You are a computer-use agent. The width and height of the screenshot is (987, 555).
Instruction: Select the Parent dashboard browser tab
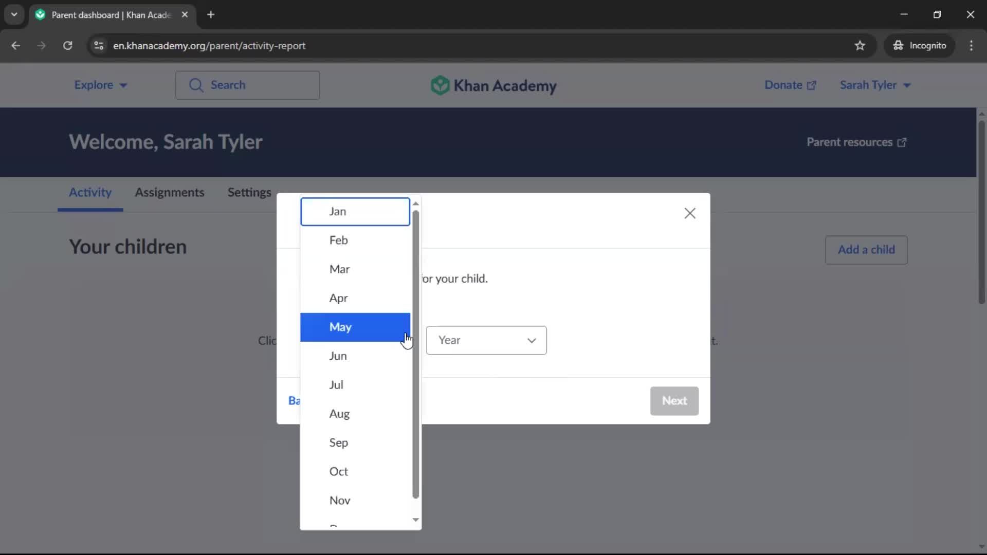112,15
